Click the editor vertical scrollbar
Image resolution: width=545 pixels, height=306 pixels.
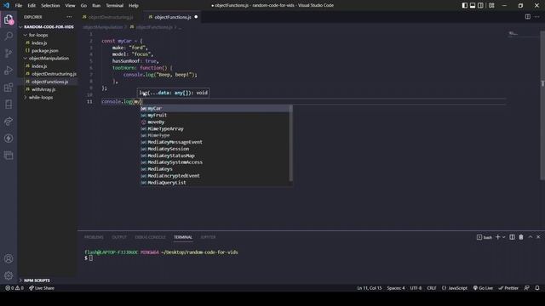[542, 105]
